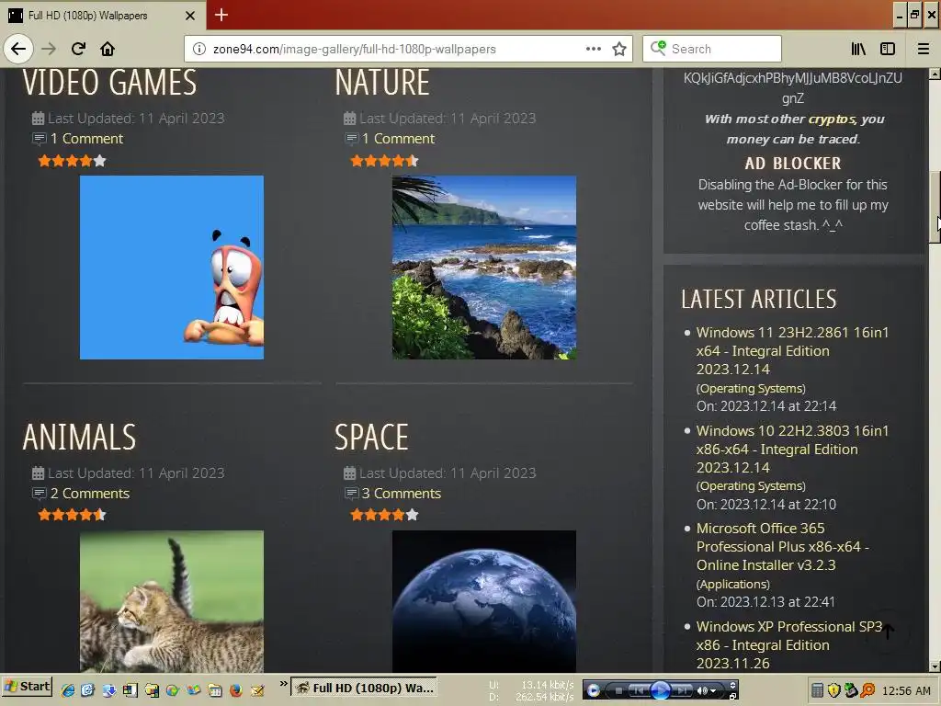Viewport: 941px width, 706px height.
Task: Click the orange magnifier tray icon
Action: [x=867, y=690]
